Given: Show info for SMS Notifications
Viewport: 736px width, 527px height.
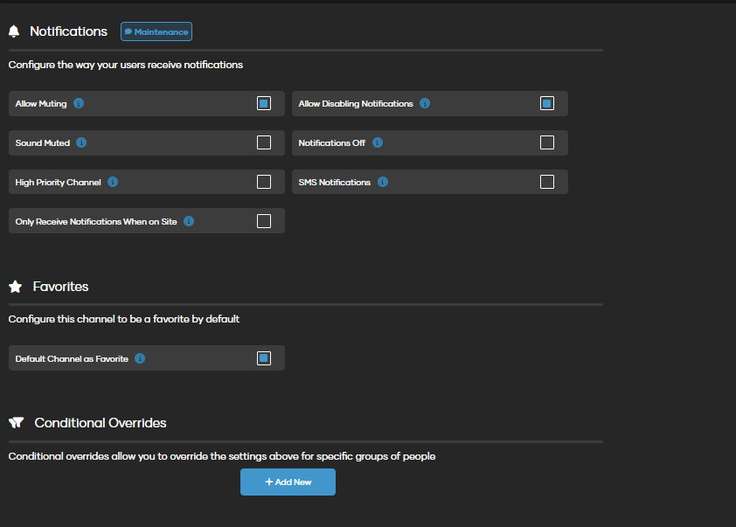Looking at the screenshot, I should [383, 182].
